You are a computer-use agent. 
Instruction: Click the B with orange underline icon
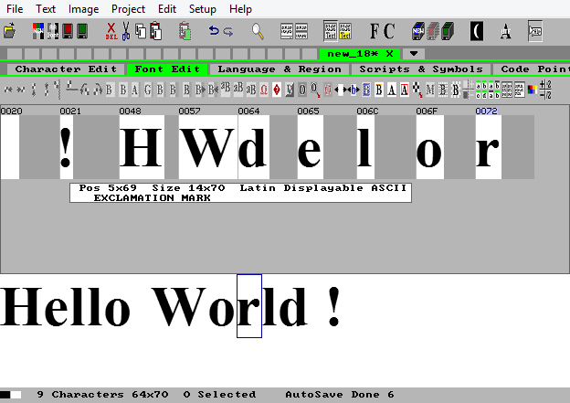379,90
